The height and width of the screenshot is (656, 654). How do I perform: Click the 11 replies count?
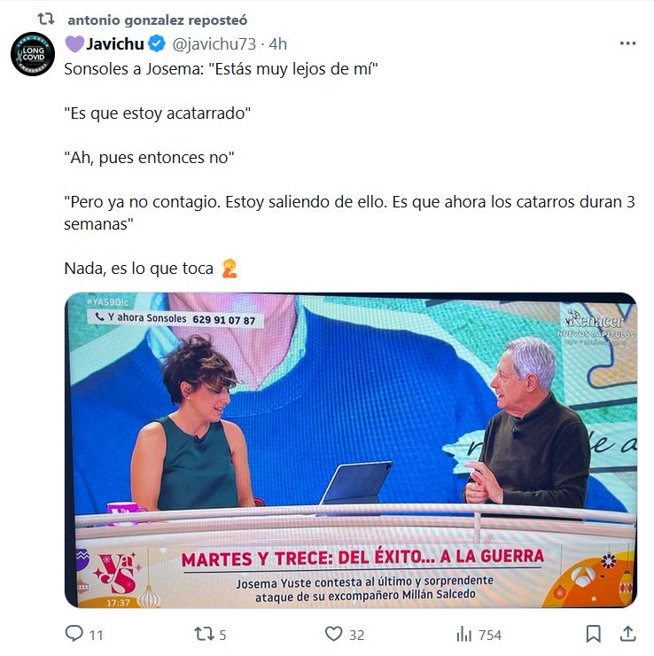(97, 635)
